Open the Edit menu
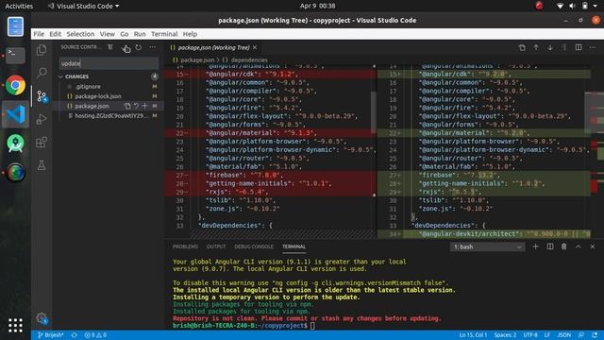 pyautogui.click(x=55, y=34)
